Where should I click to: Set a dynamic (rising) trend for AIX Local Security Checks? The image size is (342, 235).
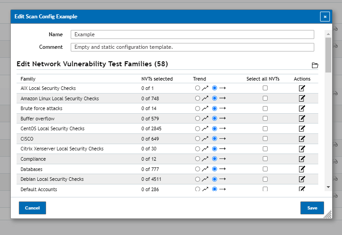click(197, 88)
